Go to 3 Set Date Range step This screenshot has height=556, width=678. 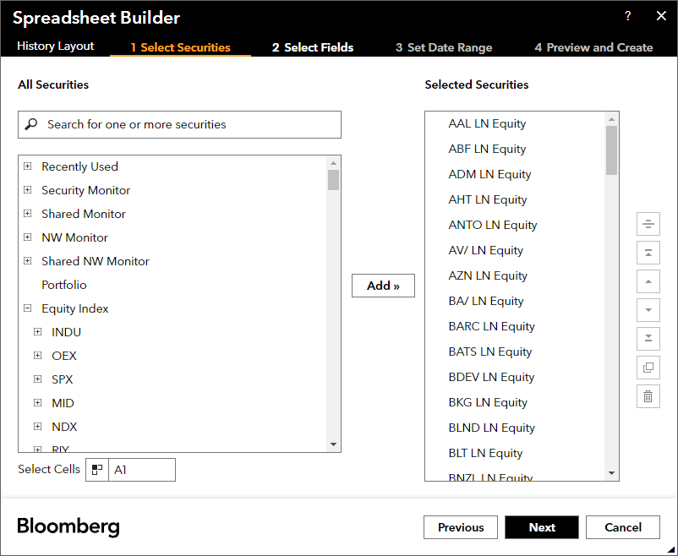click(x=444, y=47)
